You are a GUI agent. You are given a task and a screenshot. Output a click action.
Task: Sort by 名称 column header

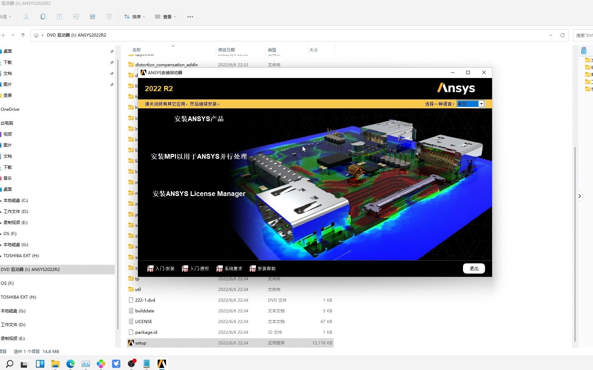point(137,50)
